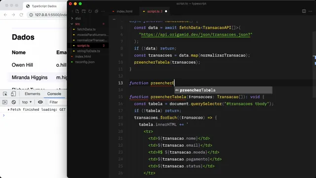Viewport: 316px width, 178px height.
Task: Open fetchData.ts in explorer
Action: click(86, 29)
